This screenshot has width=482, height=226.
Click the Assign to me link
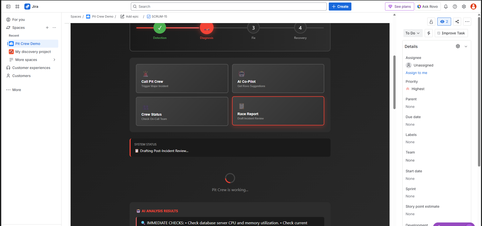click(416, 73)
